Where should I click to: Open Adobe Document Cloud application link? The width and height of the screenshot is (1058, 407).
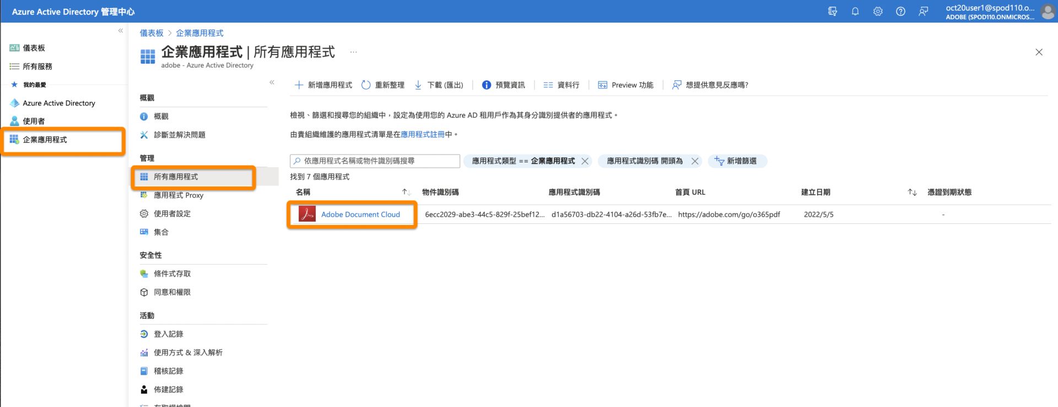(360, 215)
